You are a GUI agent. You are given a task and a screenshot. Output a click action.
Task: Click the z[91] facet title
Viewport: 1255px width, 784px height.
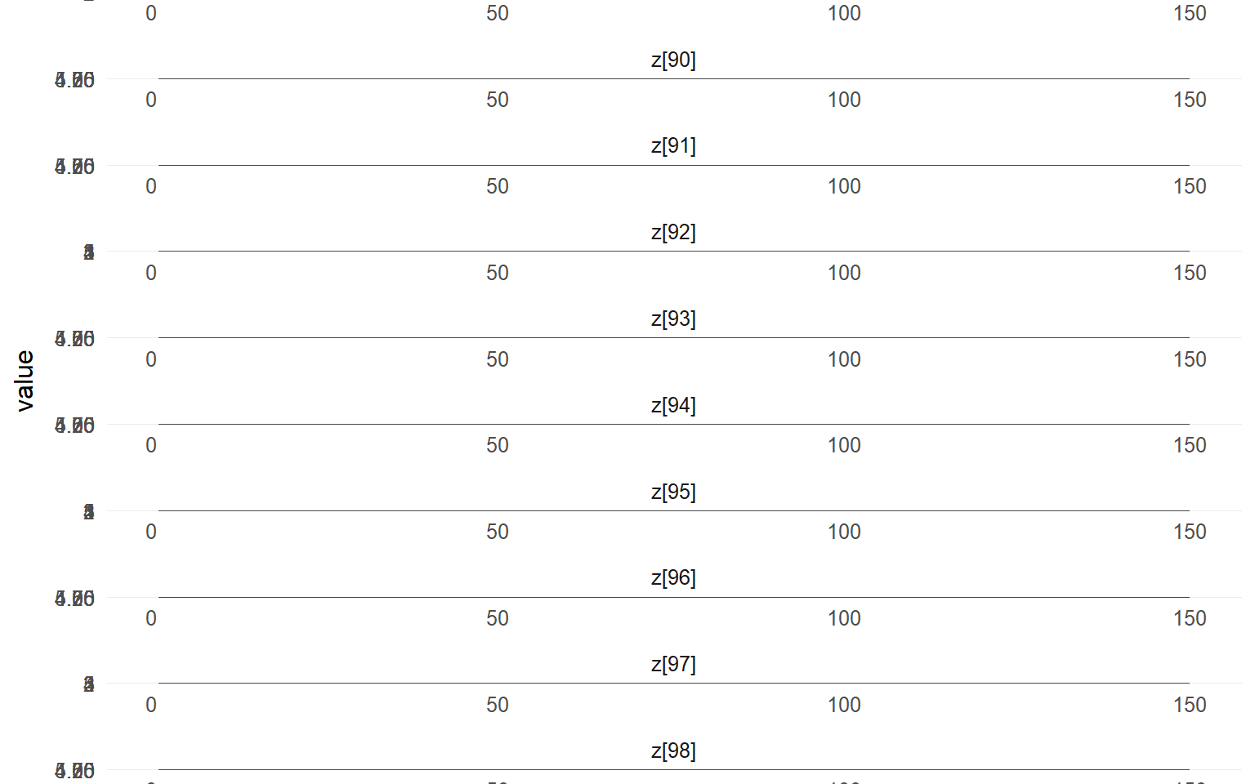click(x=673, y=146)
